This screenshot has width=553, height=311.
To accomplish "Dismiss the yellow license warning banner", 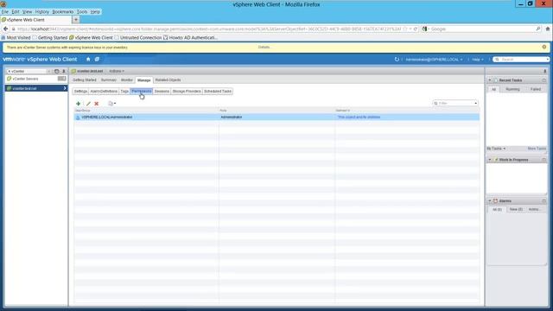I will 544,47.
